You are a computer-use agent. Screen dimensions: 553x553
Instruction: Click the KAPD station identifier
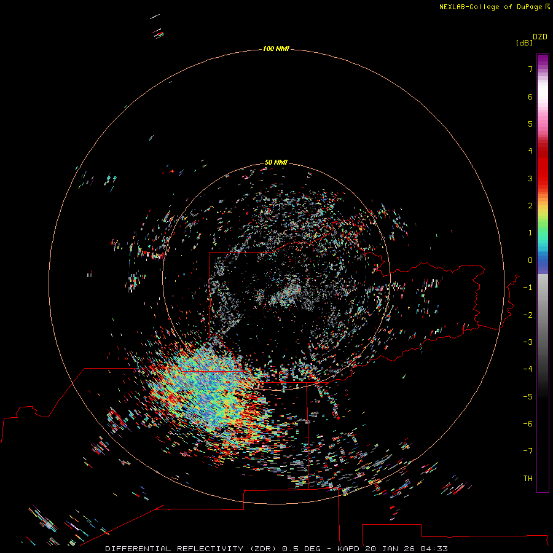click(x=348, y=549)
